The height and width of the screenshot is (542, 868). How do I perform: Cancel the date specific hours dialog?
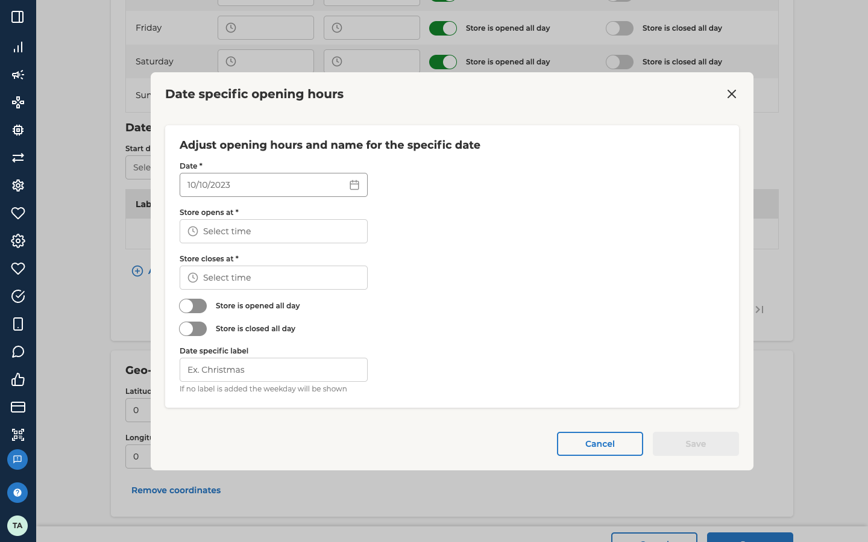point(600,444)
